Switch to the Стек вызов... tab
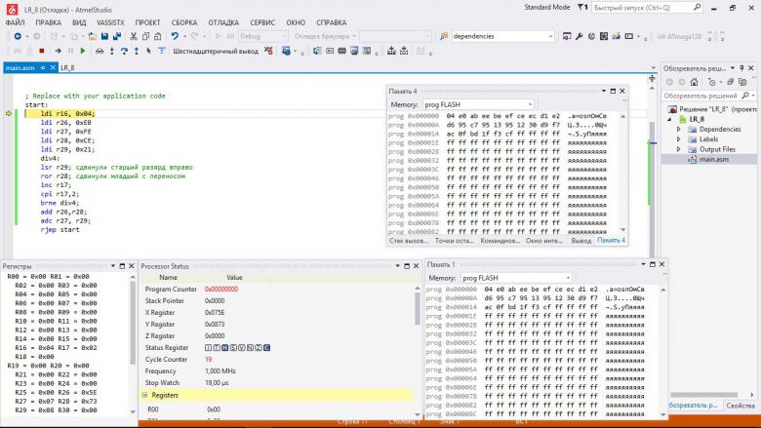The height and width of the screenshot is (428, 761). pyautogui.click(x=409, y=241)
